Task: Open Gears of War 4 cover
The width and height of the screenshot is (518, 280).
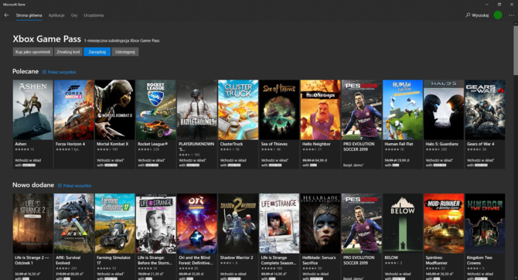Action: [x=485, y=109]
